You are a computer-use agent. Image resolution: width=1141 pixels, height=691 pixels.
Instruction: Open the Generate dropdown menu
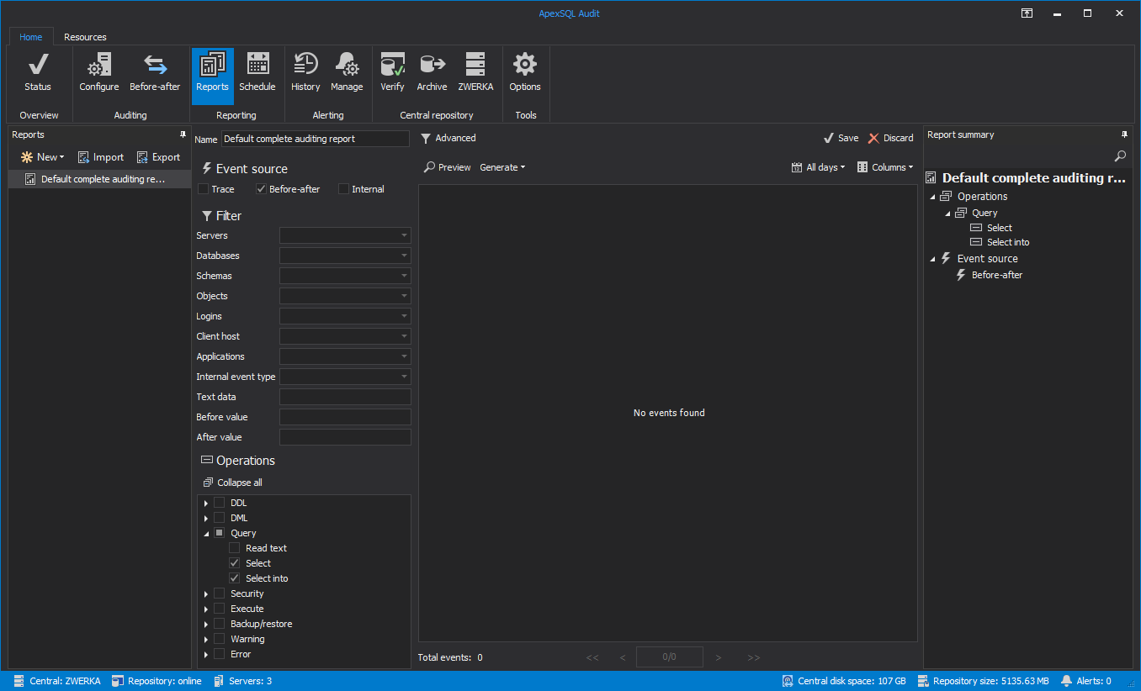point(502,167)
